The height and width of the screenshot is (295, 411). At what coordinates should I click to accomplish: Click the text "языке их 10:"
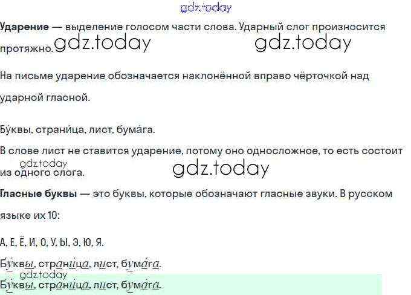pos(30,215)
